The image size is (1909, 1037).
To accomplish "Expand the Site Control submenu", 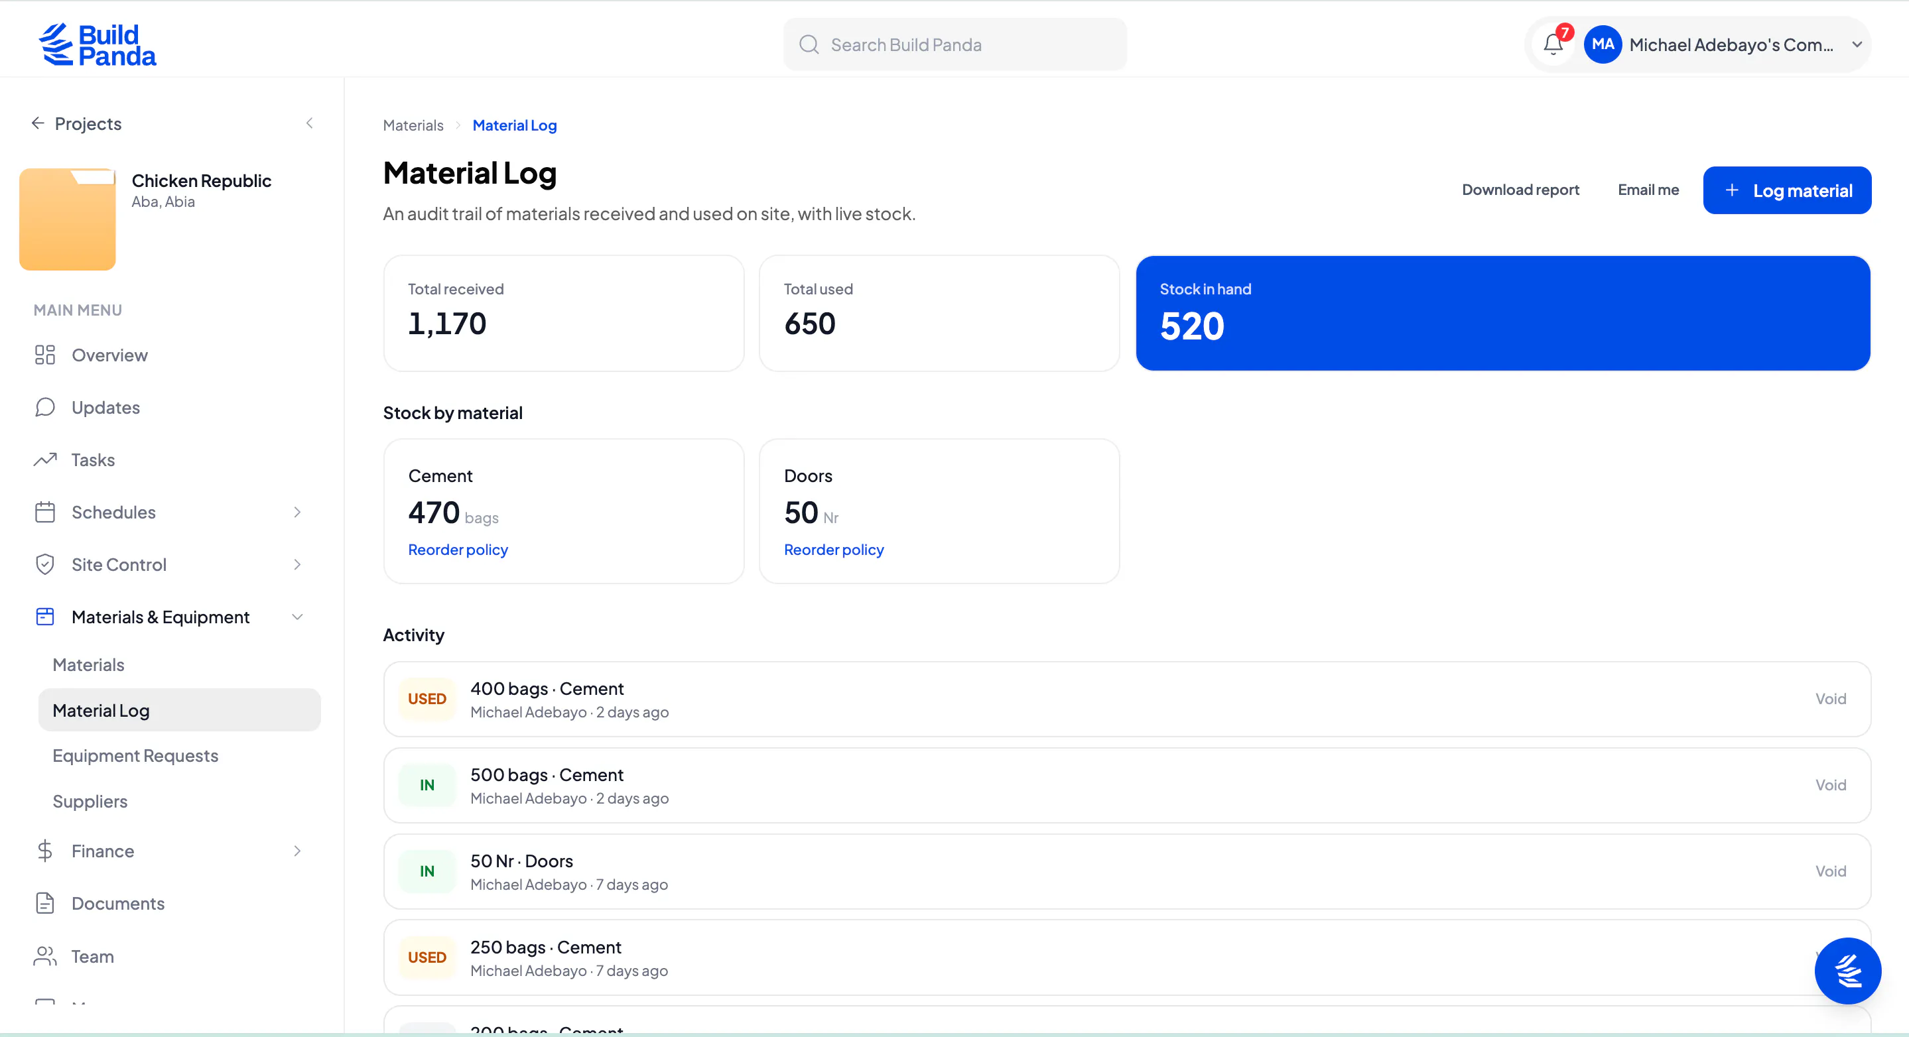I will 297,564.
